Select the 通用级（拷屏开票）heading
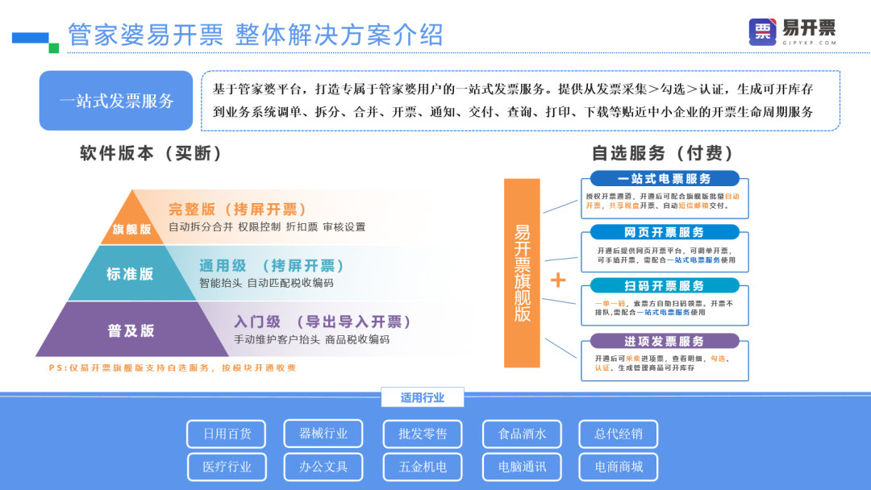 tap(272, 266)
